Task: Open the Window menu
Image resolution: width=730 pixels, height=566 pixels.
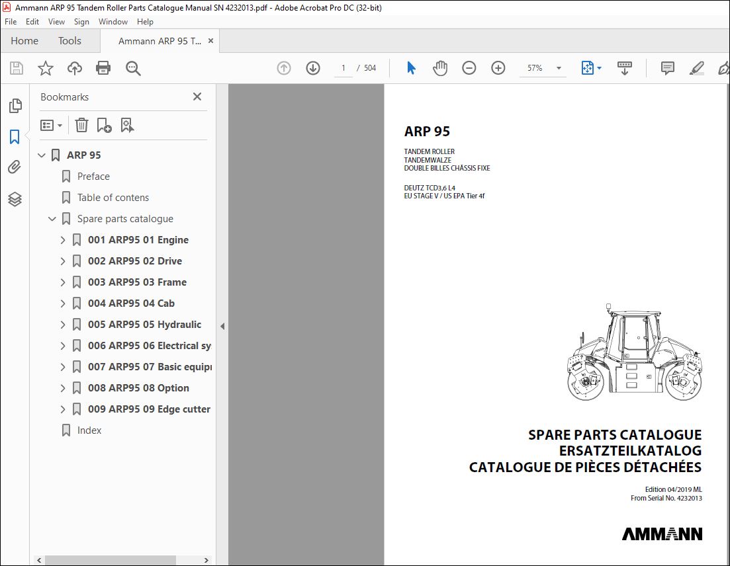Action: (x=113, y=22)
